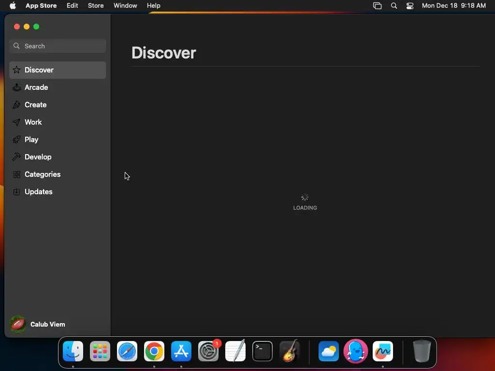Screen dimensions: 495x371
Task: Go to Work section label
Action: 33,122
